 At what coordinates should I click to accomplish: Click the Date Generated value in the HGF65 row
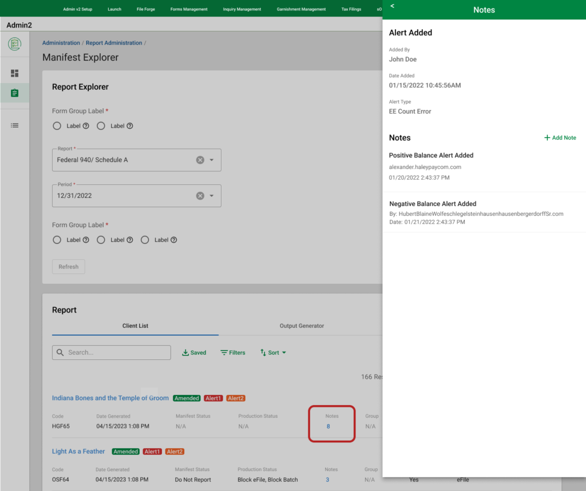click(x=122, y=426)
